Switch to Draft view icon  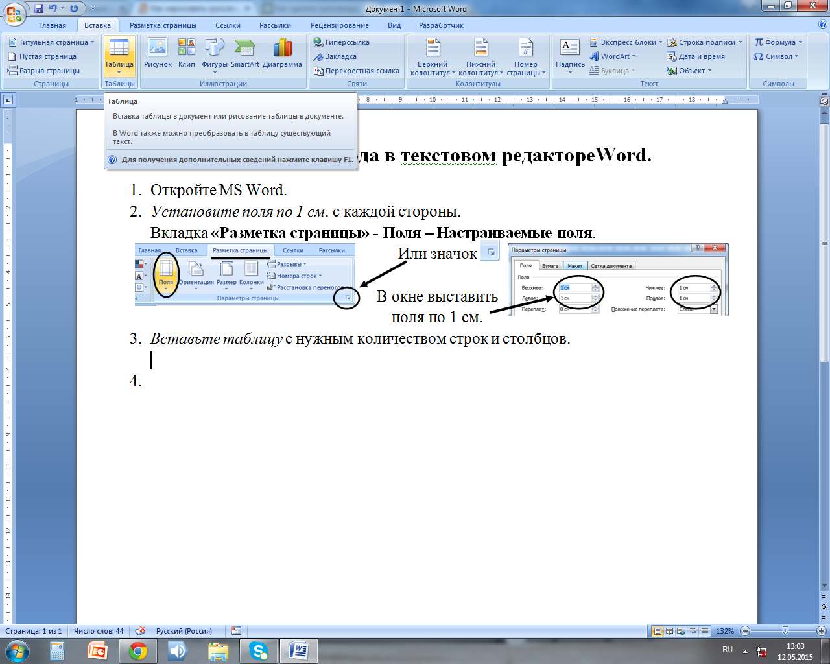[x=704, y=631]
